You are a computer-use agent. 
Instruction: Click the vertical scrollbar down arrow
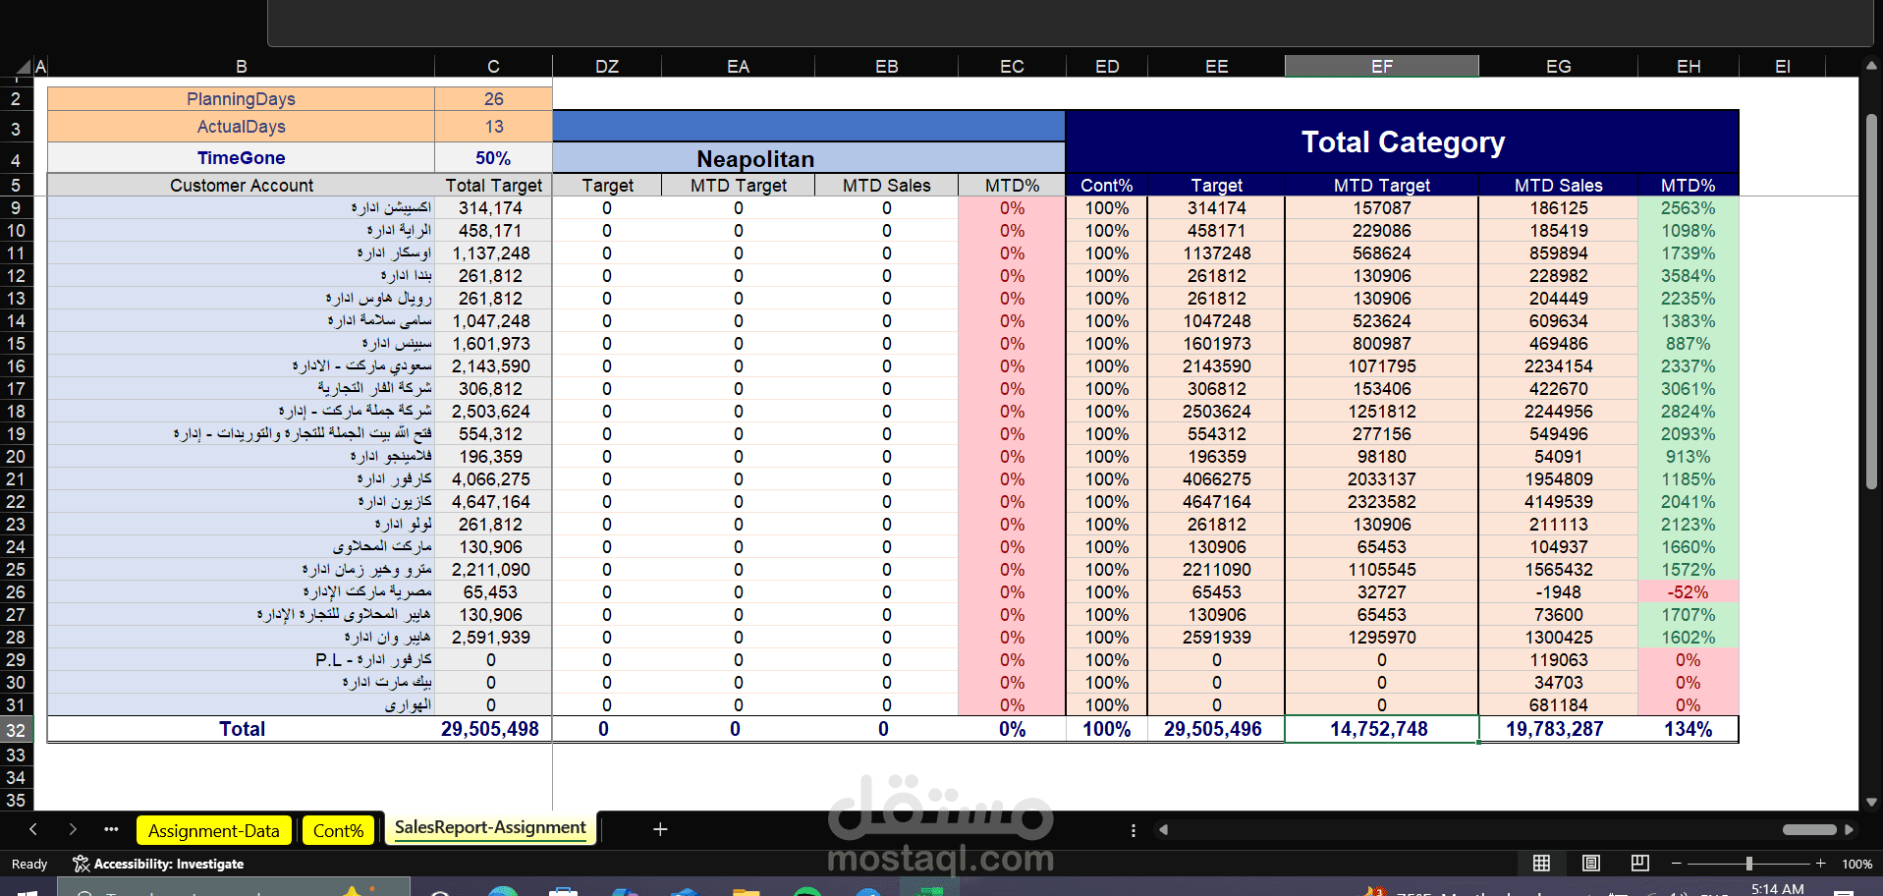(1871, 803)
